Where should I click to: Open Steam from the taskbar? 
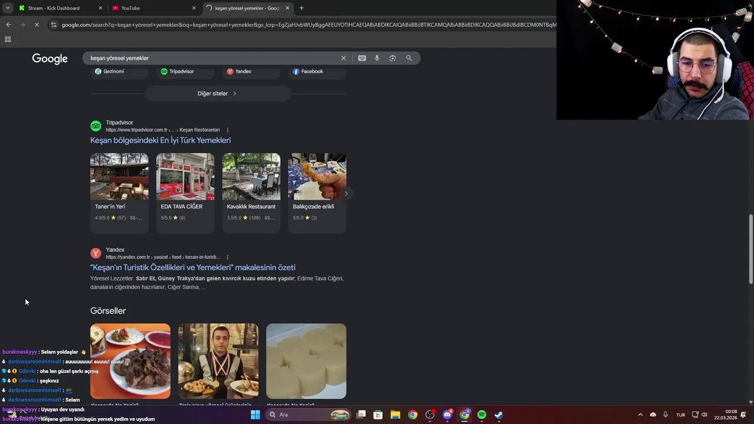click(499, 415)
